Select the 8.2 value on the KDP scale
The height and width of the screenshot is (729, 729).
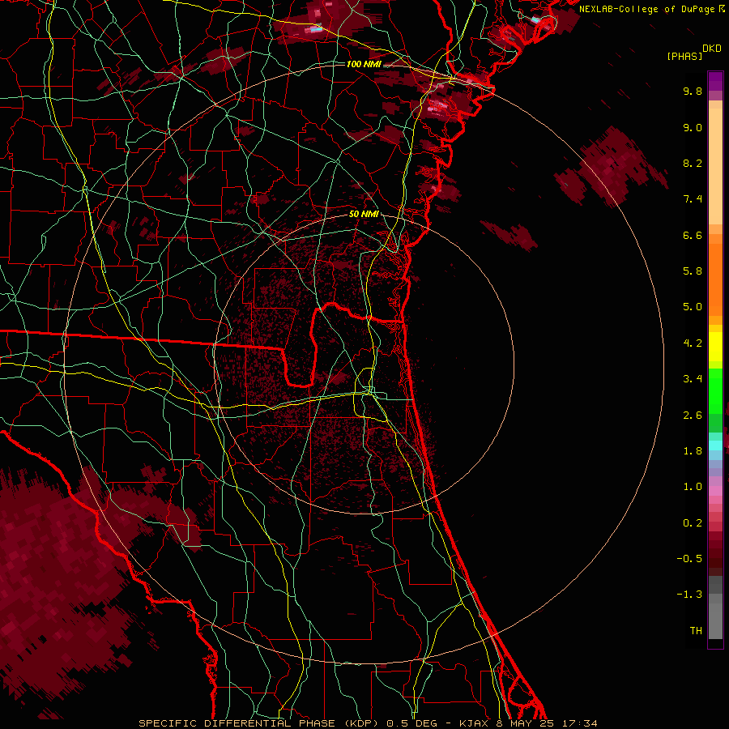click(693, 163)
